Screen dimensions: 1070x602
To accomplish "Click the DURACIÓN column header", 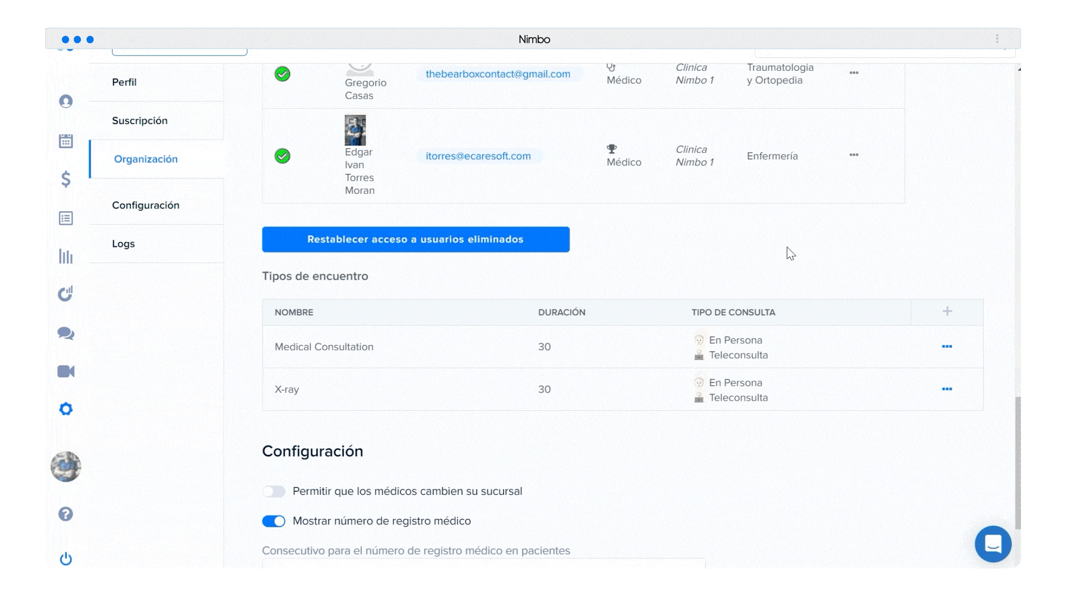I will point(562,312).
